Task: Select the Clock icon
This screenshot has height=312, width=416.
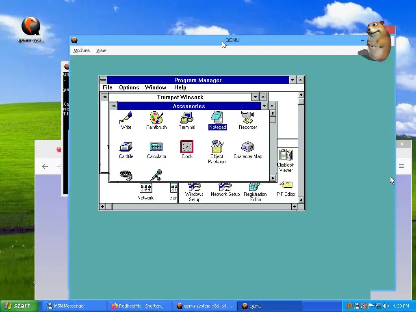Action: [x=187, y=149]
